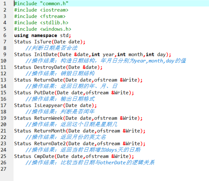Click the IsTure(Date date) declaration
The height and width of the screenshot is (181, 209).
[x=50, y=42]
